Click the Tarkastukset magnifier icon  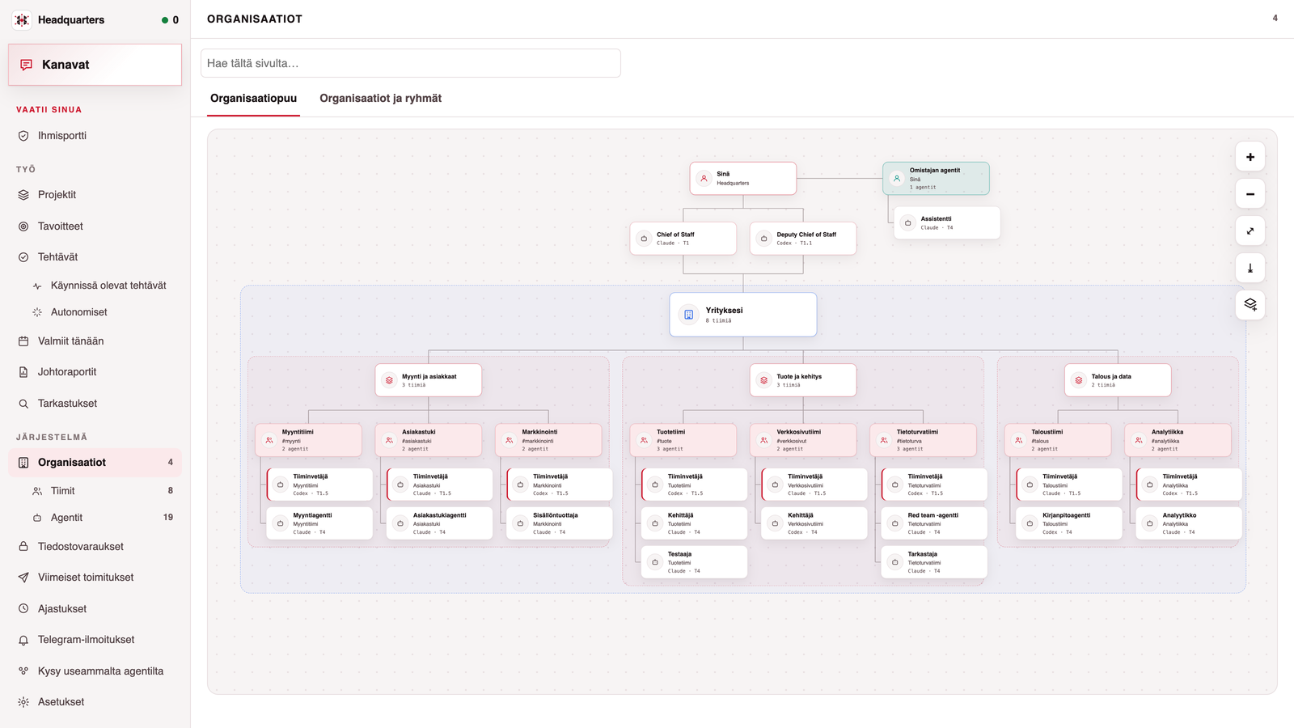tap(23, 404)
